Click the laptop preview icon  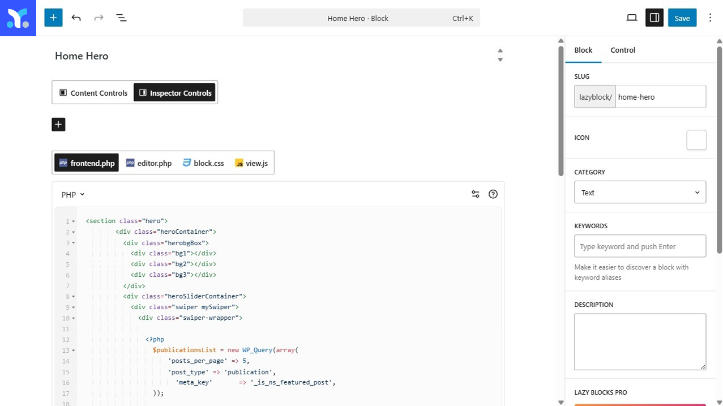[x=632, y=18]
